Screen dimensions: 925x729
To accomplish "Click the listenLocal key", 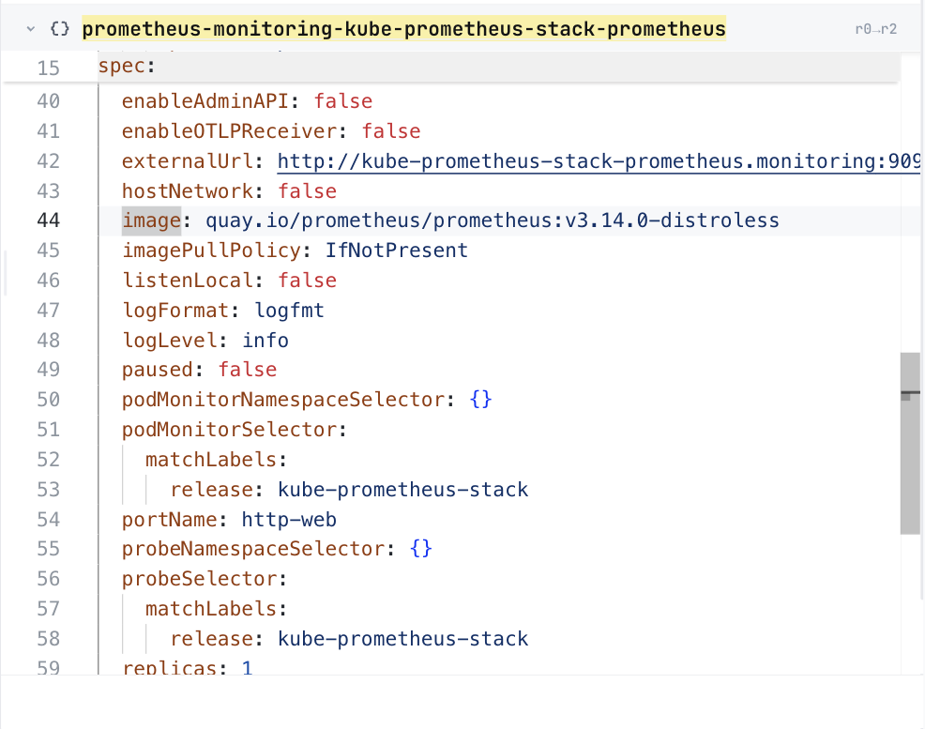I will point(187,281).
